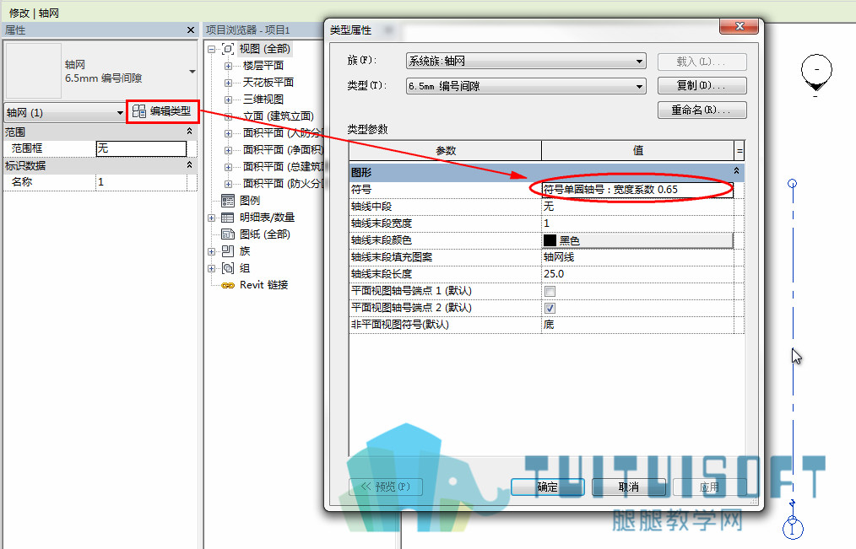Click the 预览(P) preview button
856x549 pixels.
tap(386, 487)
